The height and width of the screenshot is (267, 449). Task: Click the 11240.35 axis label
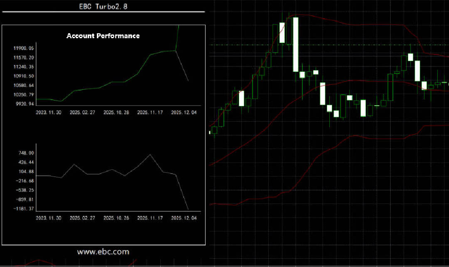23,67
